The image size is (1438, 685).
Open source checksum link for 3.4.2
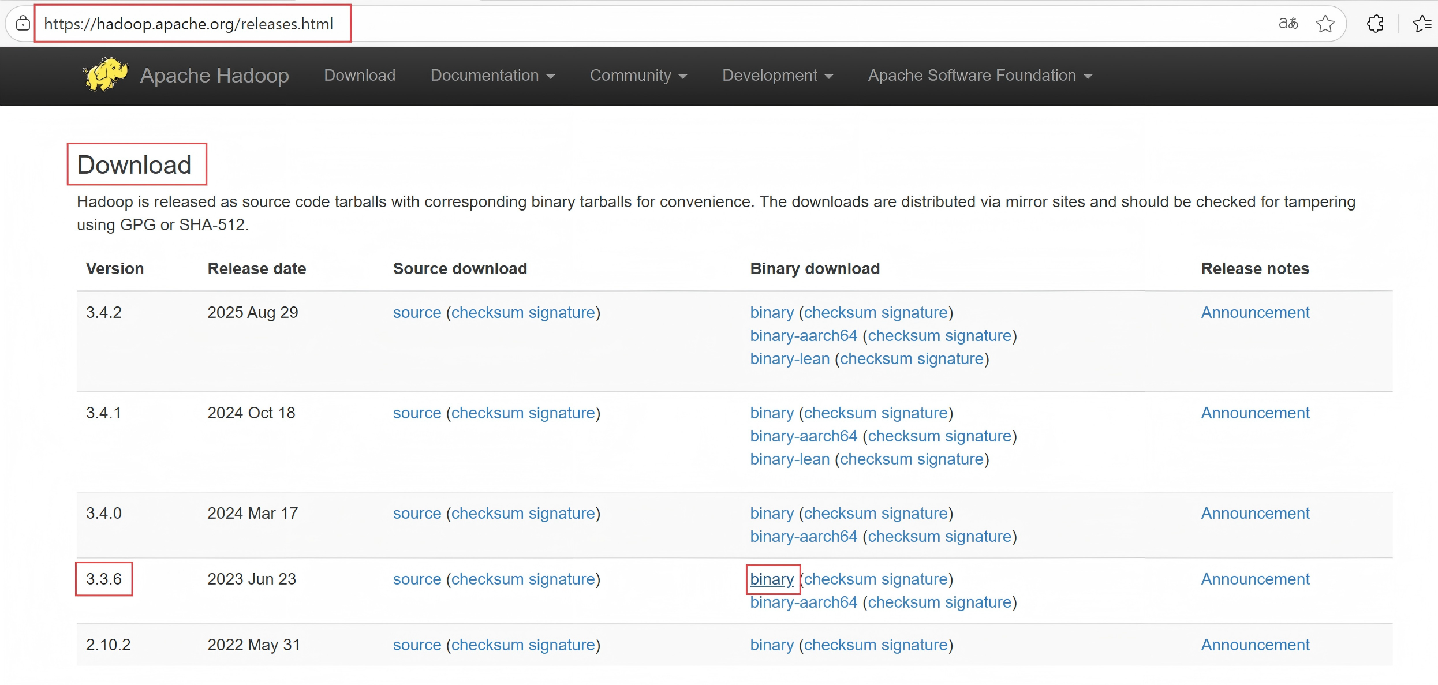pos(487,312)
